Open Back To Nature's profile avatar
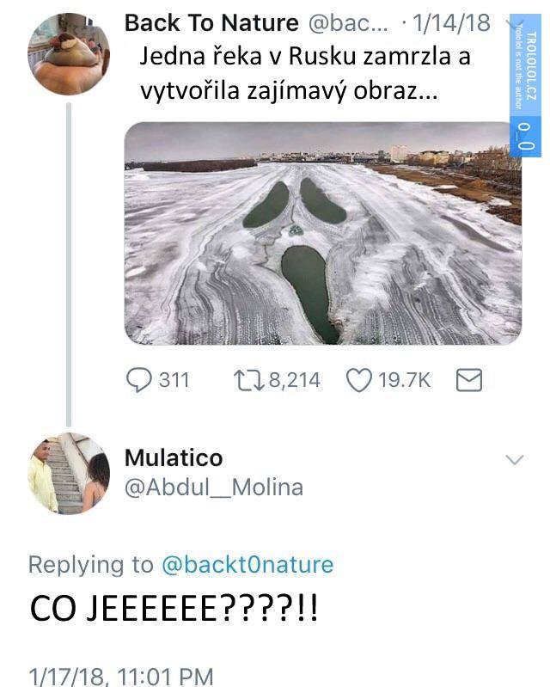The width and height of the screenshot is (550, 687). (x=69, y=54)
